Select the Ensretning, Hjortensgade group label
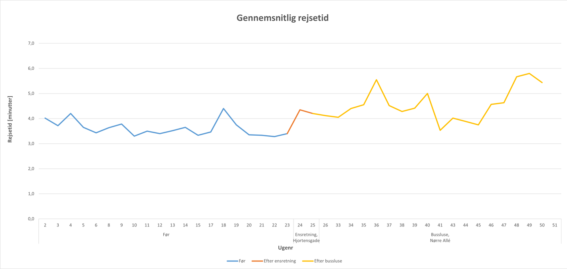 (306, 238)
